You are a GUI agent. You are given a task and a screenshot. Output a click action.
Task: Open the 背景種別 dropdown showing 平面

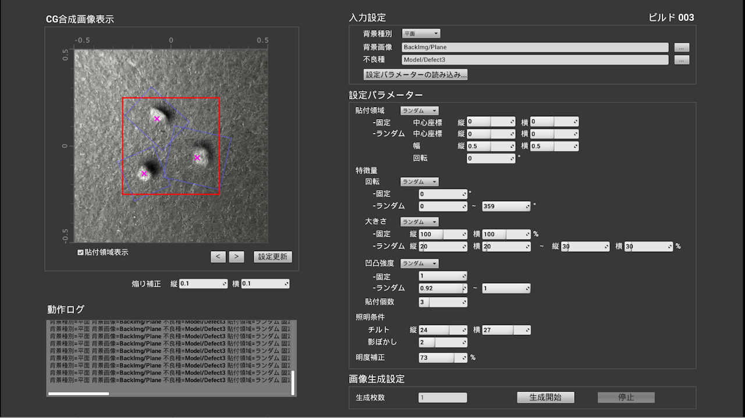click(421, 34)
